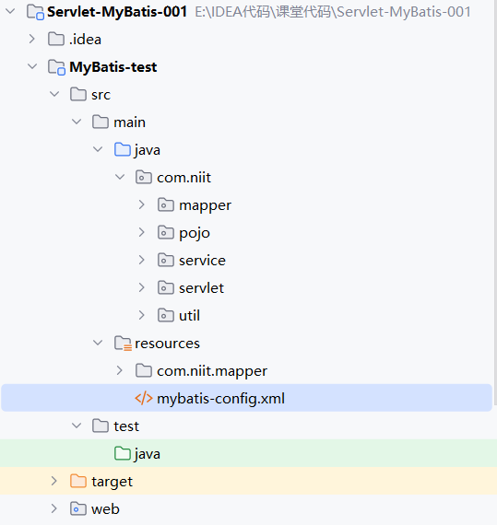Click the web folder icon
Viewport: 497px width, 525px height.
pos(78,509)
